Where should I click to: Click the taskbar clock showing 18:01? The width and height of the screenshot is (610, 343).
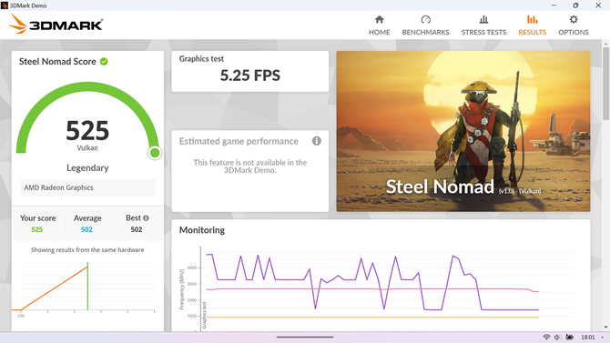coord(588,338)
